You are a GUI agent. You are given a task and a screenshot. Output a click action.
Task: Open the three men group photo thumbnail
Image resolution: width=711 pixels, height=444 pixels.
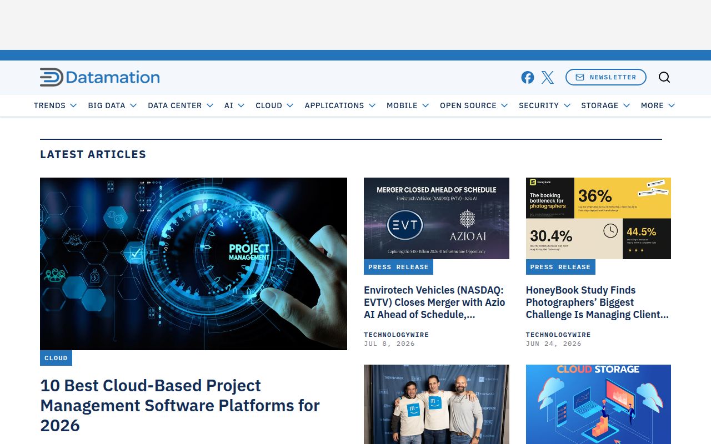(x=437, y=404)
